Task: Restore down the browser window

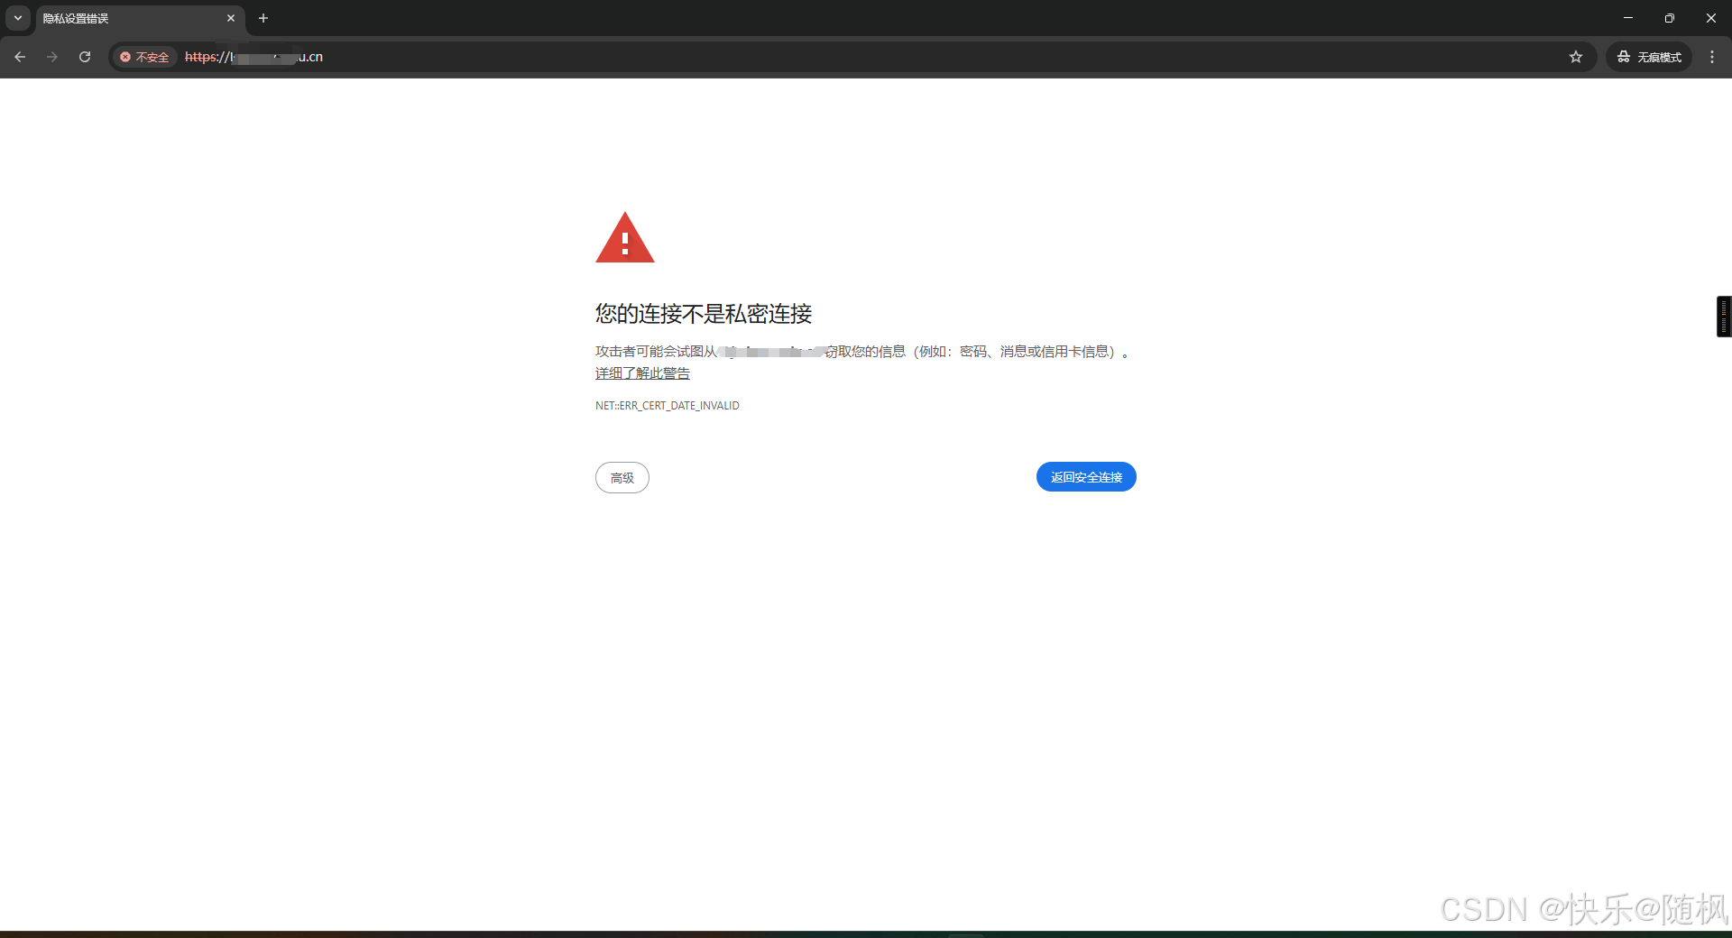Action: 1670,18
